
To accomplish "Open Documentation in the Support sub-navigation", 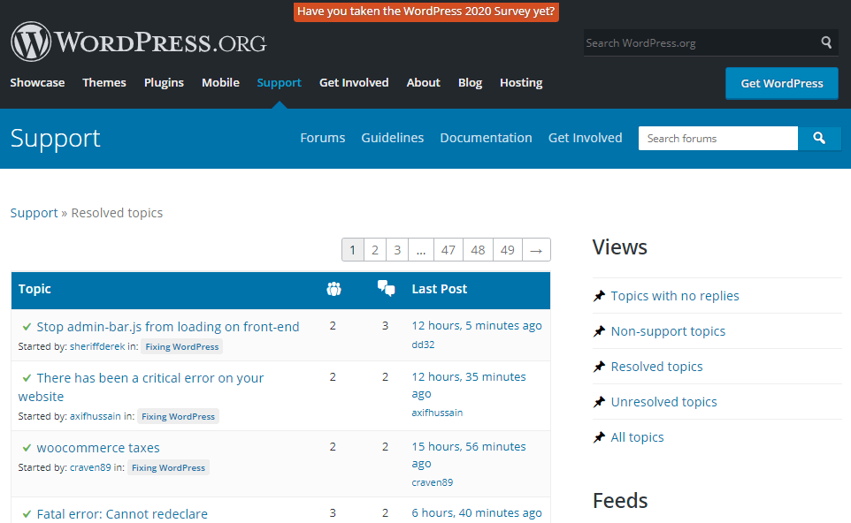I will coord(486,138).
